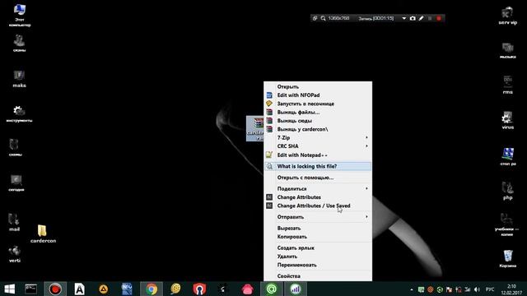Viewport: 527px width, 296px height.
Task: Select the This PC desktop icon
Action: pyautogui.click(x=20, y=16)
